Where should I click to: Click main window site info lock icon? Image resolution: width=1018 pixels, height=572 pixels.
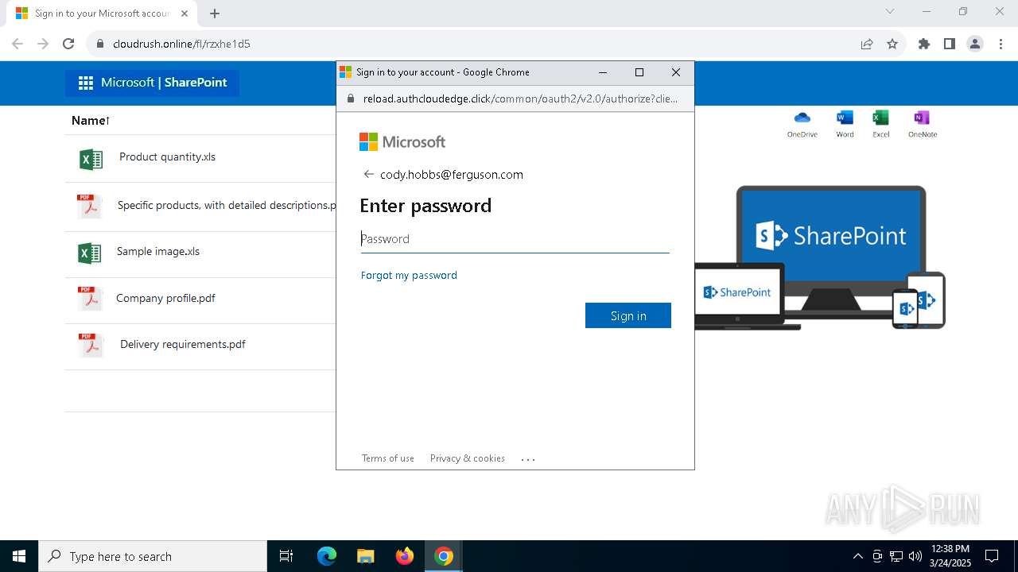click(100, 44)
